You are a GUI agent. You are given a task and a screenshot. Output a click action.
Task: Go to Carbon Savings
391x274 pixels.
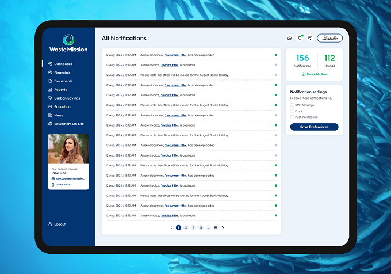click(x=64, y=98)
